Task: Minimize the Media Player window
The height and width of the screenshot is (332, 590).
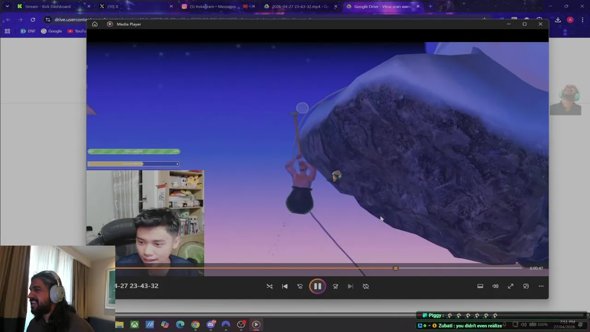Action: point(508,24)
